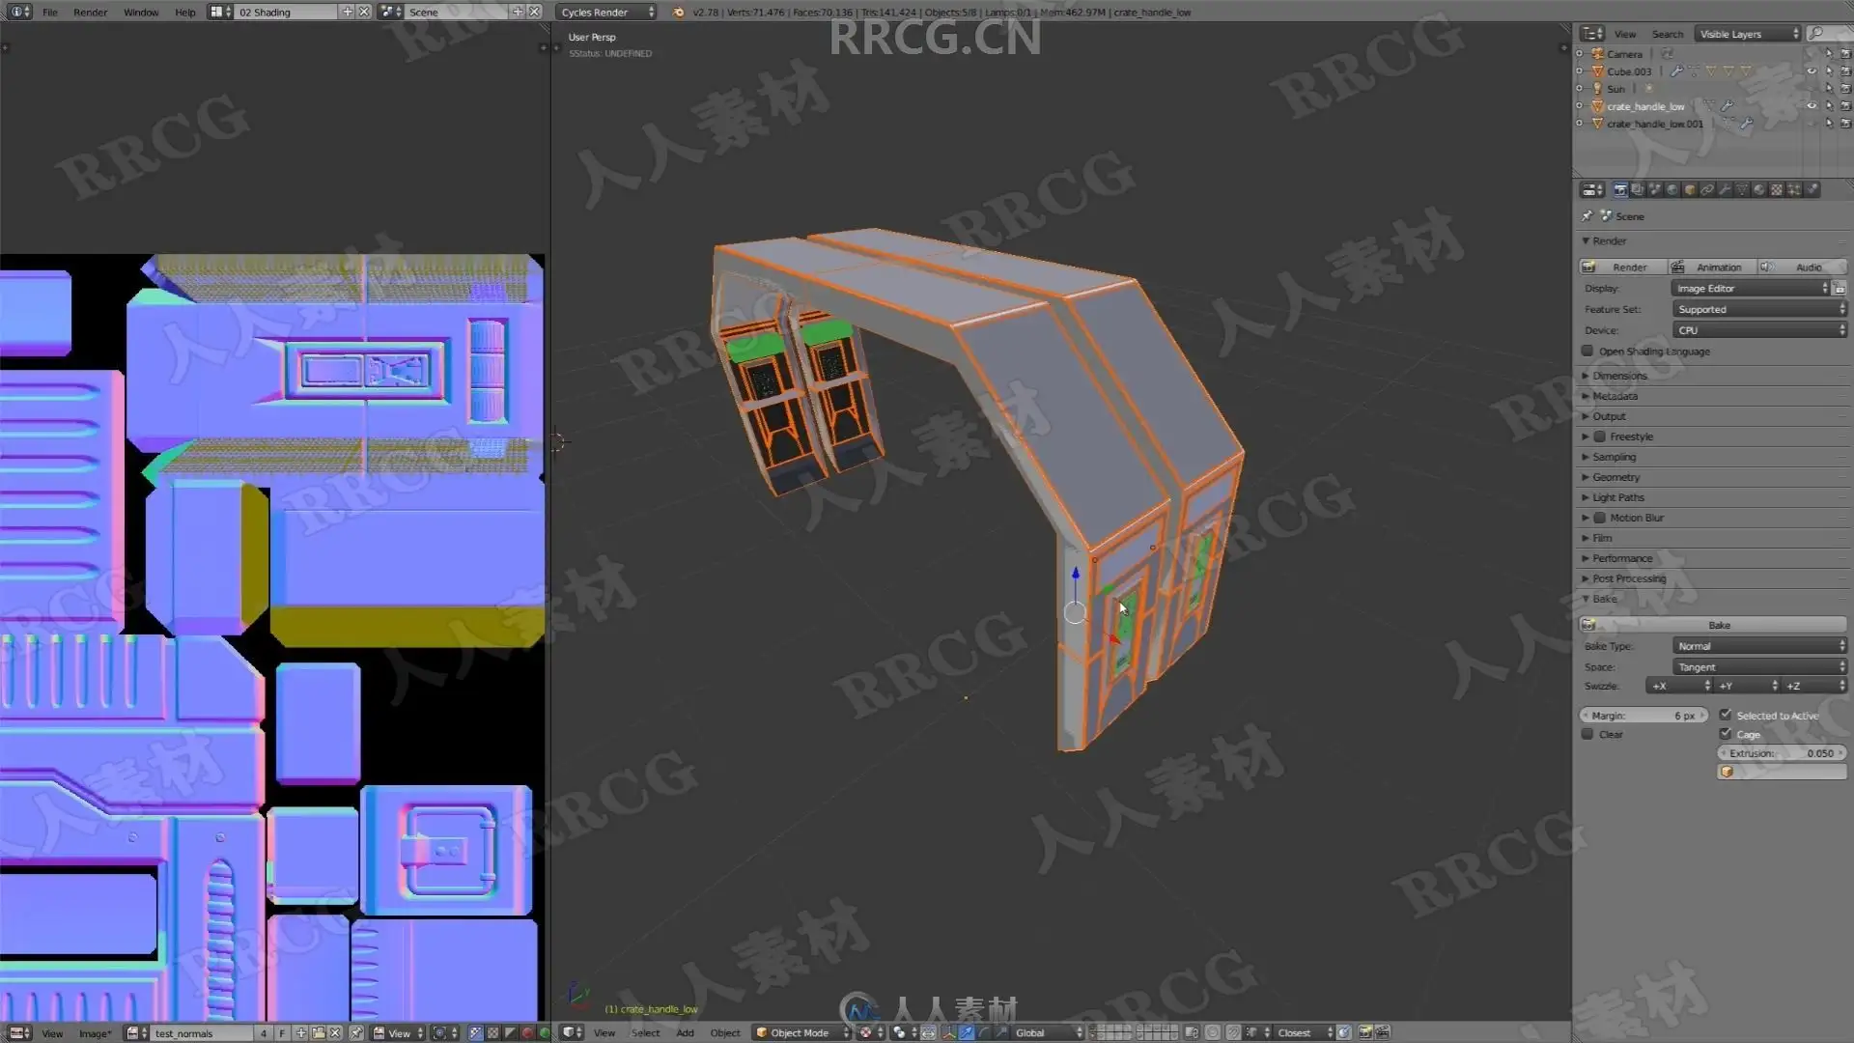Open the Window menu

point(141,13)
